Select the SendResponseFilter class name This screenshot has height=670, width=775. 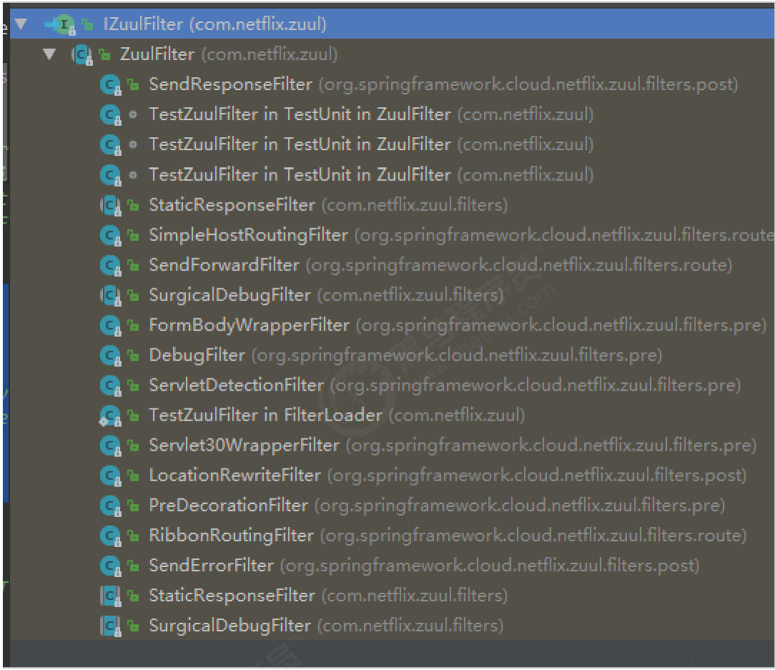[x=230, y=84]
